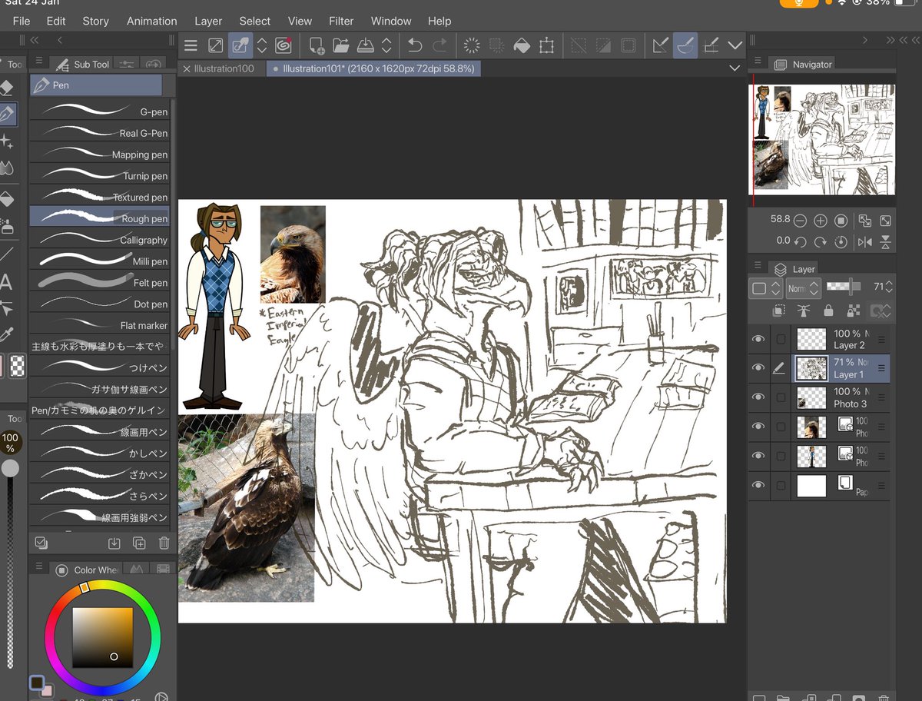Image resolution: width=922 pixels, height=701 pixels.
Task: Flip the canvas horizontally in the Navigator
Action: tap(865, 241)
